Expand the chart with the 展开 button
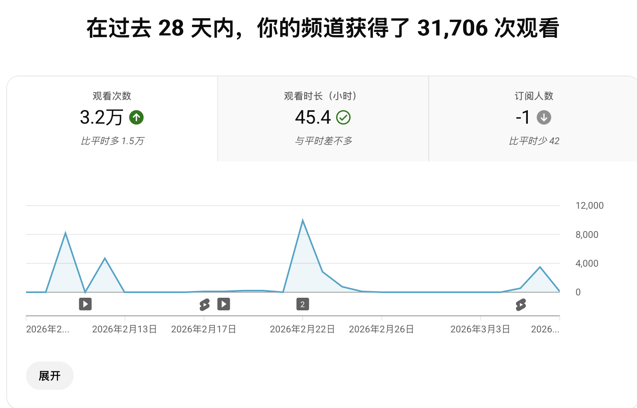This screenshot has height=408, width=637. point(50,376)
